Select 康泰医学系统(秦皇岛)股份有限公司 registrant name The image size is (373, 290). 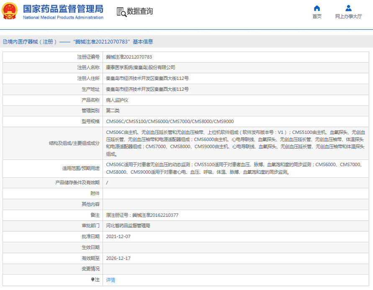(x=141, y=67)
